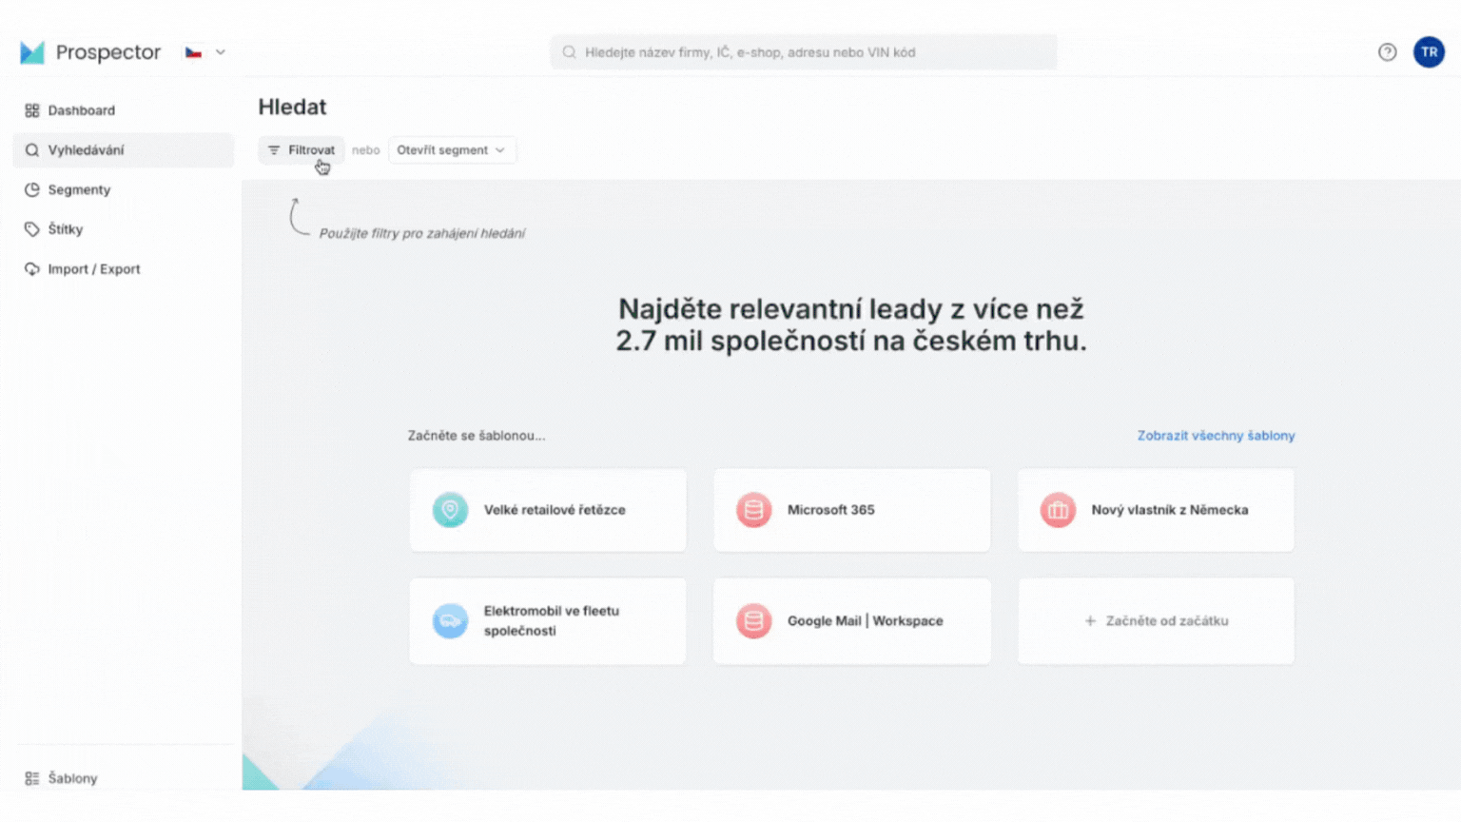Click the Prospector logo icon

pyautogui.click(x=32, y=52)
